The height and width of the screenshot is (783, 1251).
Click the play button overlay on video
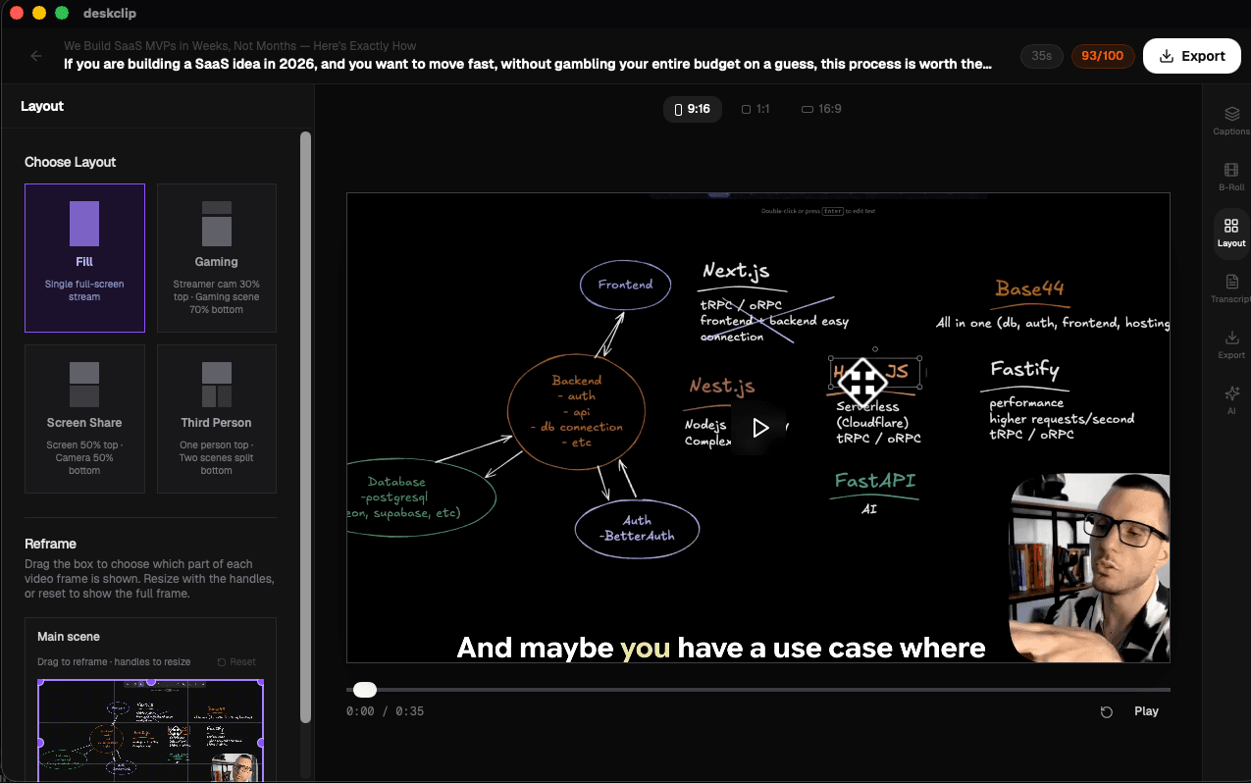tap(758, 428)
